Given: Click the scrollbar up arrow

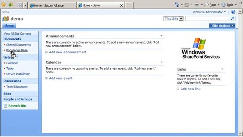Looking at the screenshot, I should tap(240, 11).
